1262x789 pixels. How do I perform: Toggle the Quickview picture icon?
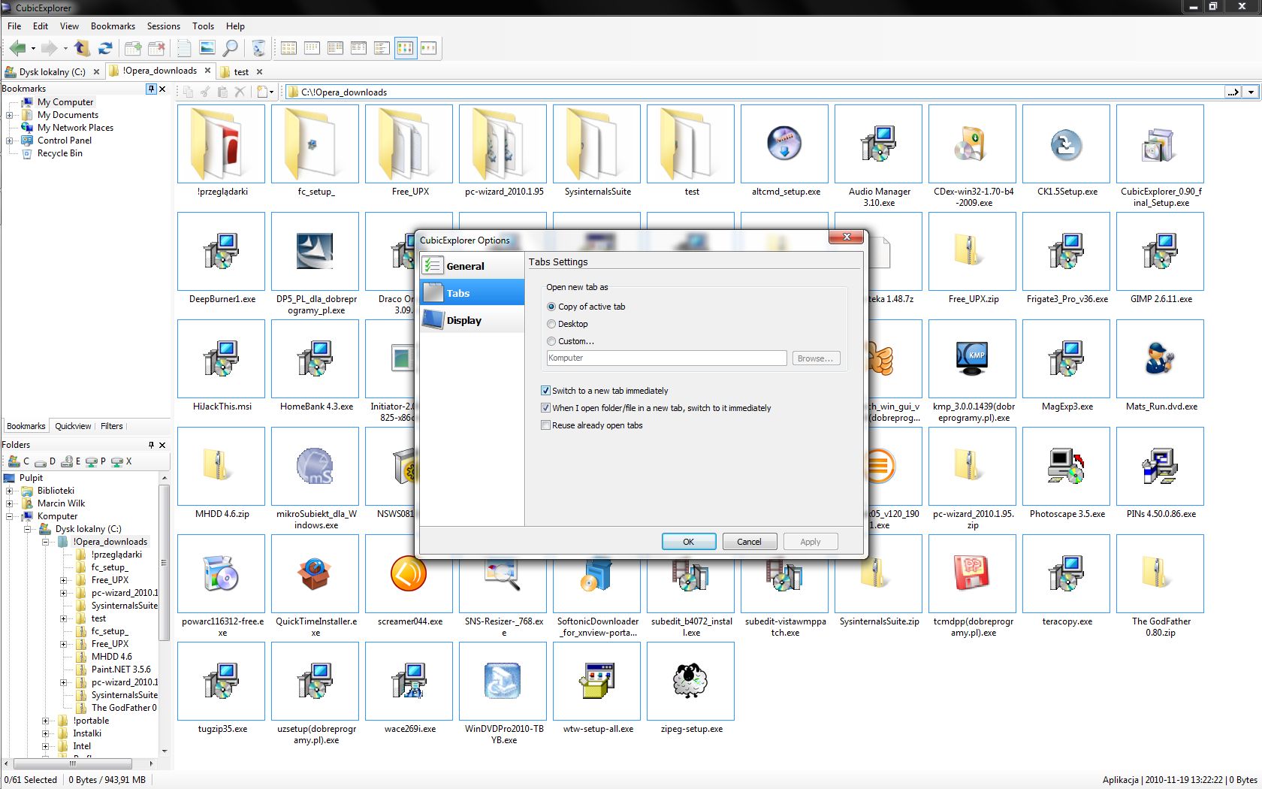click(207, 48)
